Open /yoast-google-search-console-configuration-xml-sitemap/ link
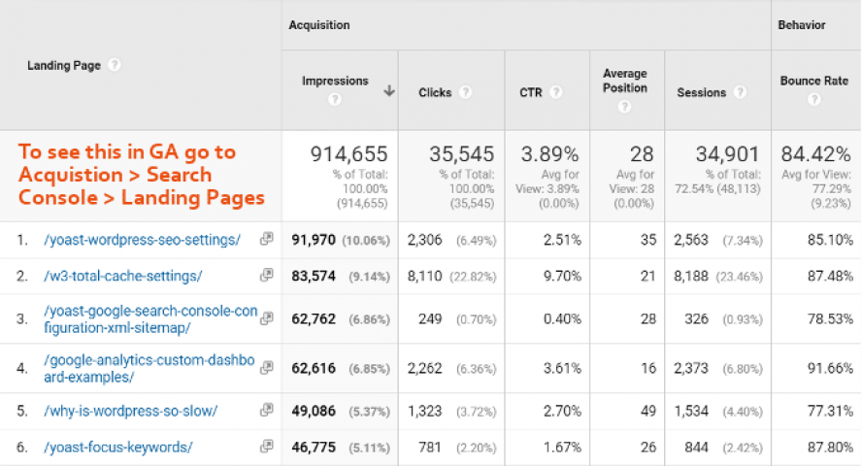862x466 pixels. click(150, 319)
